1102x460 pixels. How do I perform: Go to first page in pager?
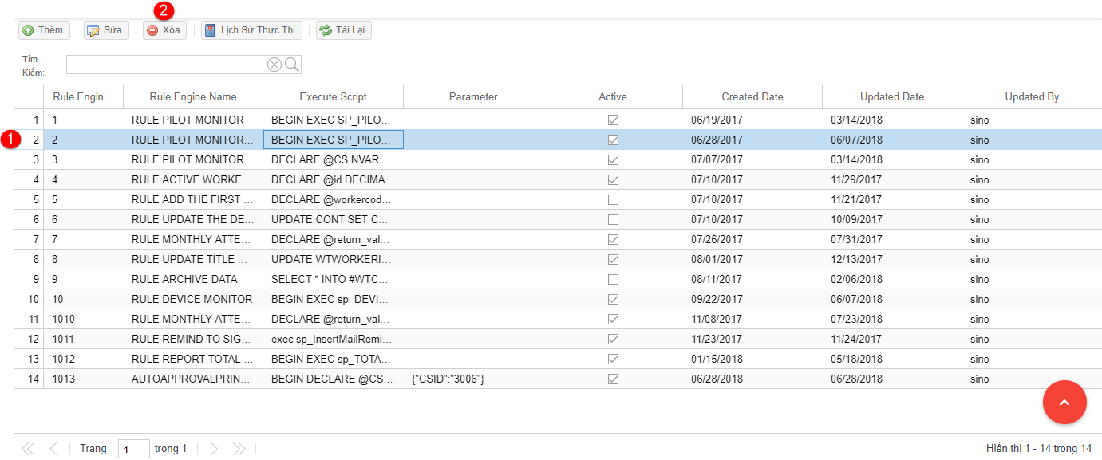[28, 449]
